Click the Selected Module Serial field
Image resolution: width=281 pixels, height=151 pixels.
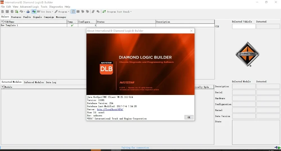pyautogui.click(x=244, y=92)
